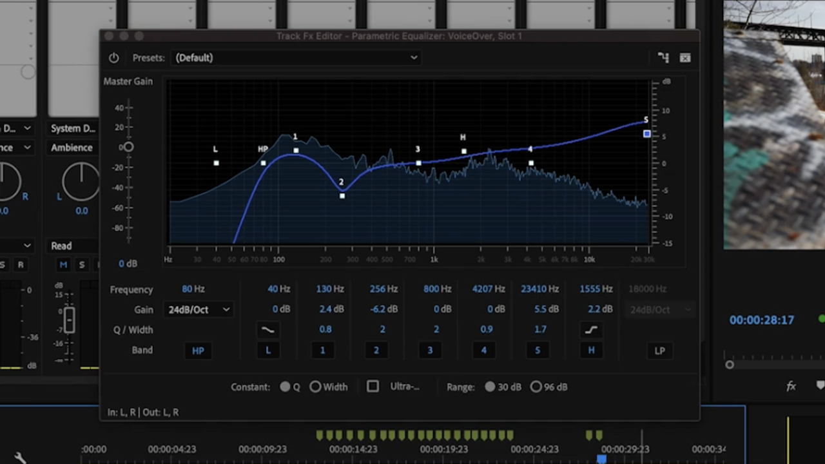Click EQ graph H control point
This screenshot has width=825, height=464.
(x=463, y=151)
